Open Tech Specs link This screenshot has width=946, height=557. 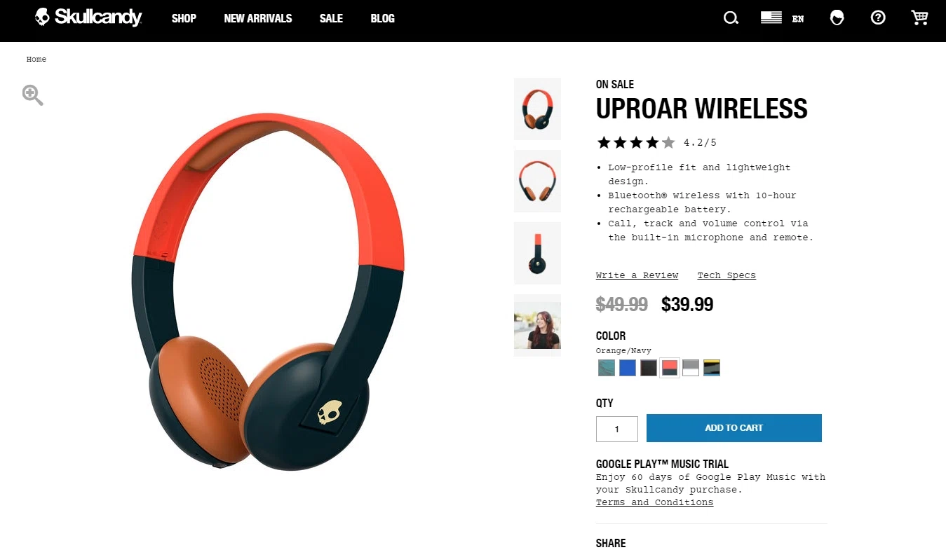[x=727, y=275]
